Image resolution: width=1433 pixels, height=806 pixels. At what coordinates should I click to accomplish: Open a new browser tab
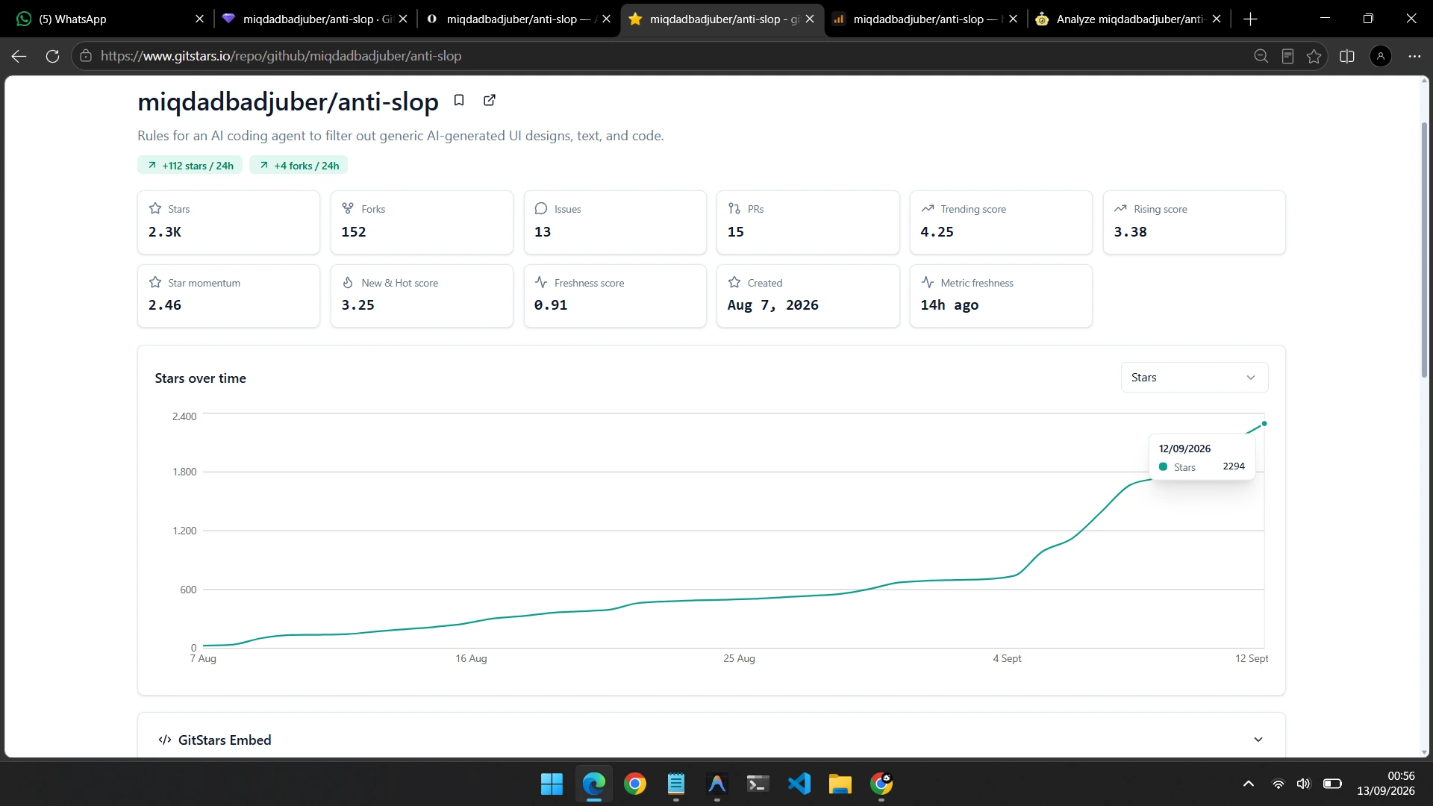tap(1251, 19)
